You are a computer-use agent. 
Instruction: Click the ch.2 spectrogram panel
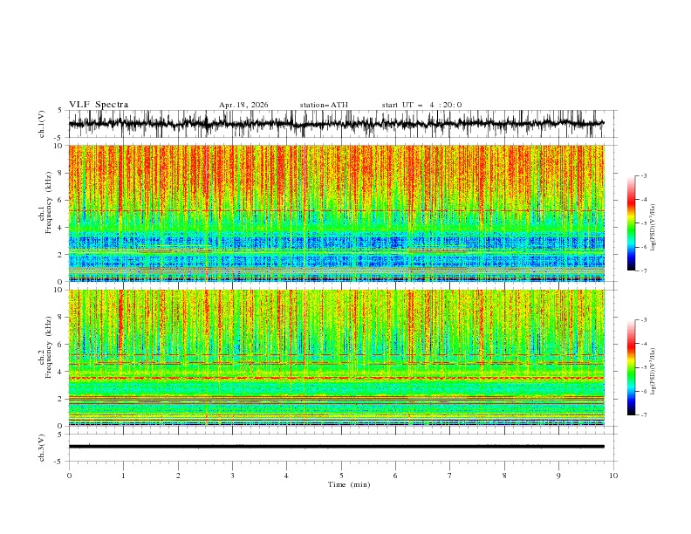tap(337, 358)
